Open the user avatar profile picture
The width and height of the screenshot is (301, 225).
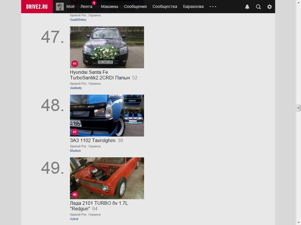click(60, 7)
